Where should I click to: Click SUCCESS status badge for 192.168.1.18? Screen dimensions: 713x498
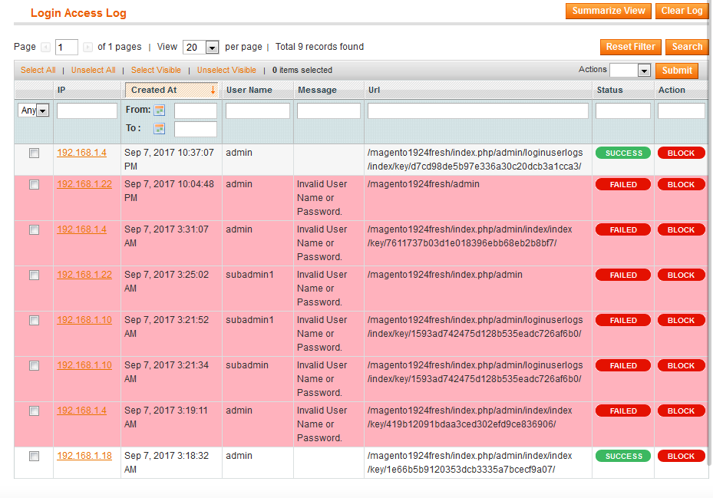pyautogui.click(x=622, y=456)
